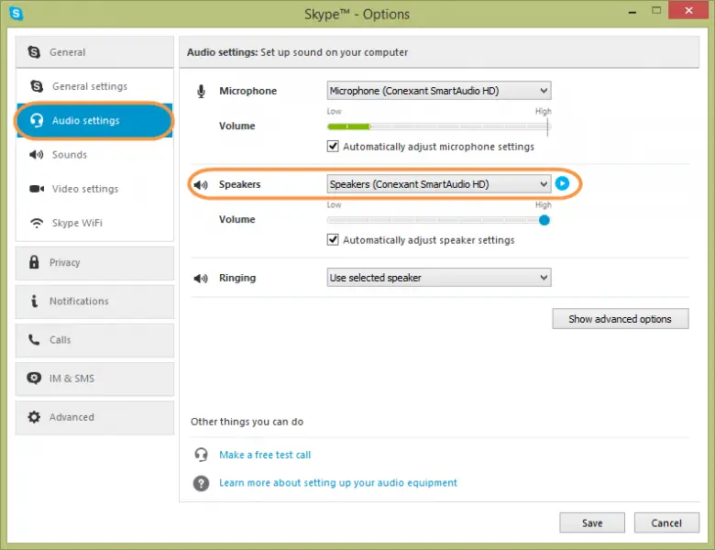The width and height of the screenshot is (715, 550).
Task: Click the WiFi icon beside Skype WiFi
Action: click(x=37, y=223)
